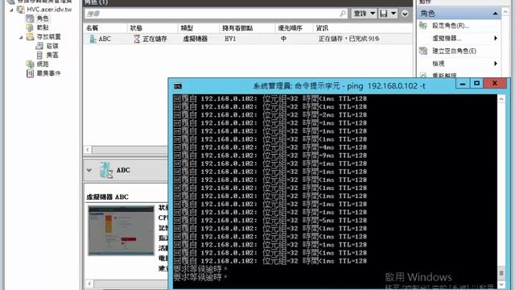This screenshot has width=515, height=290.
Task: Expand the submenu arrow beside 檢視
Action: (x=496, y=64)
